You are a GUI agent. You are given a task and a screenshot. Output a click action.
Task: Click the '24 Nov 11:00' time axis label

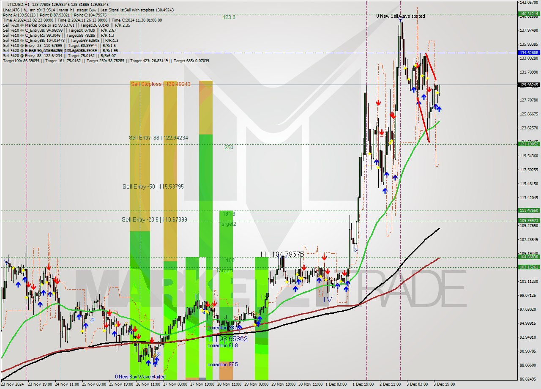[67, 385]
